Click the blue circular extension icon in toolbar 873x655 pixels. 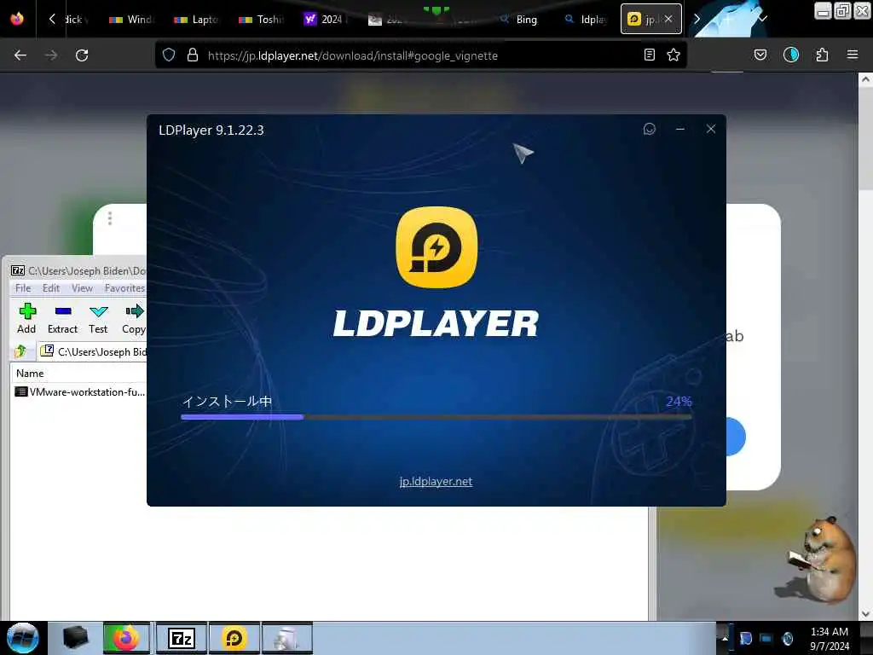click(x=790, y=55)
